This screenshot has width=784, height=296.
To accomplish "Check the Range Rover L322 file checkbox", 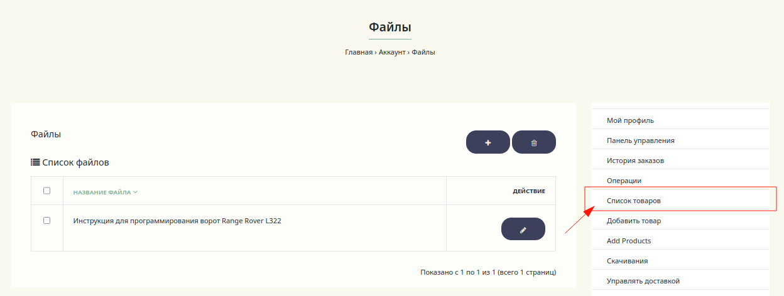I will tap(46, 221).
